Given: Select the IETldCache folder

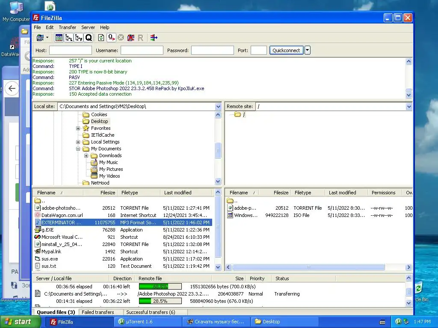Looking at the screenshot, I should click(99, 135).
